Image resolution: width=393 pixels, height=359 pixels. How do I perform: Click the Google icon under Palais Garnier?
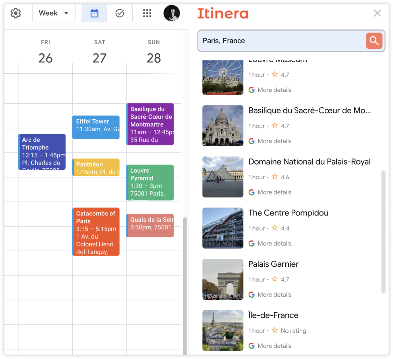pos(252,295)
